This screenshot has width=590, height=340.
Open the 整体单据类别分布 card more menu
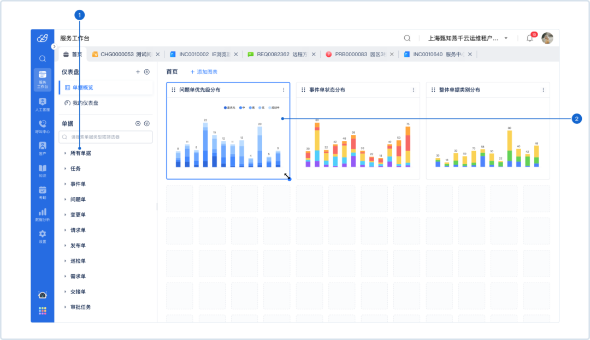point(544,90)
